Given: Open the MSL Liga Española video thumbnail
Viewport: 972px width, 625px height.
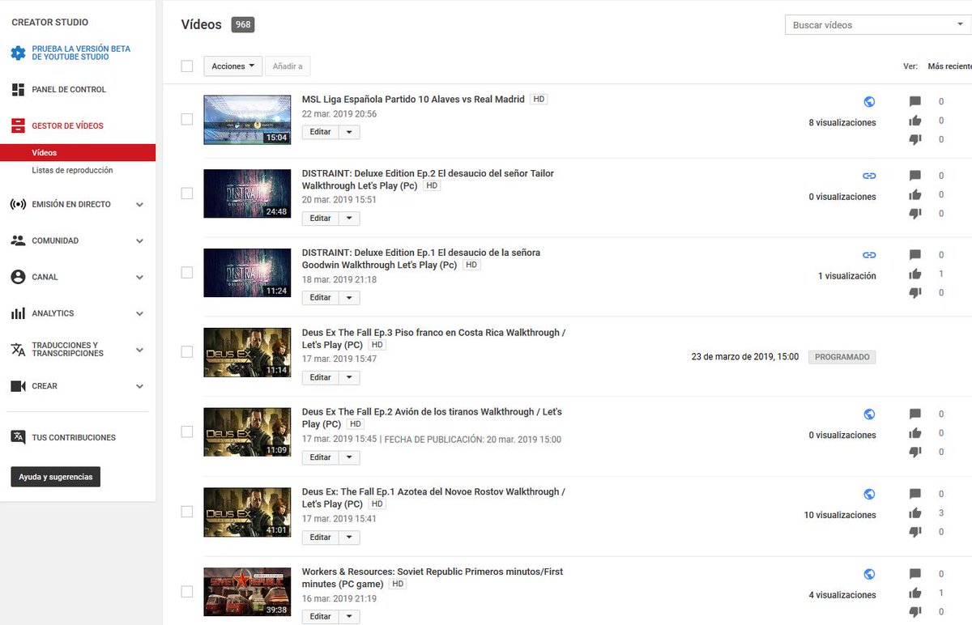Looking at the screenshot, I should [247, 120].
